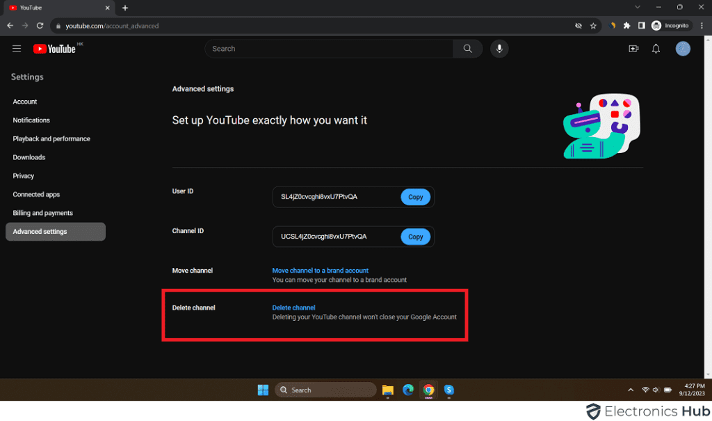
Task: Copy the User ID
Action: pyautogui.click(x=415, y=197)
